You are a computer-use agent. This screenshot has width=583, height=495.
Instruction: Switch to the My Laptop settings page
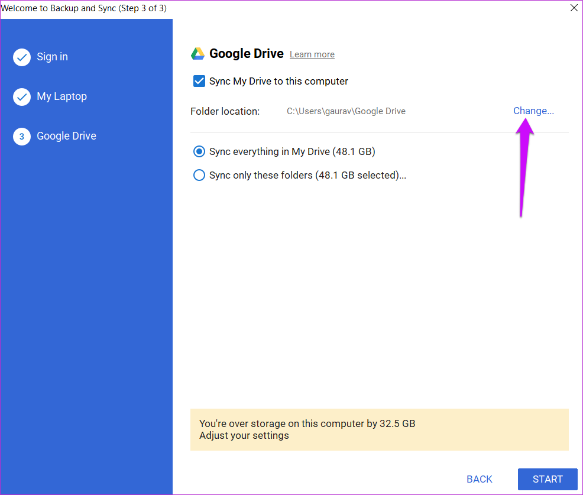(x=62, y=96)
